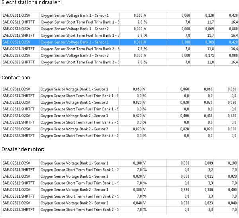Click the 0,171 average value cell

click(208, 55)
